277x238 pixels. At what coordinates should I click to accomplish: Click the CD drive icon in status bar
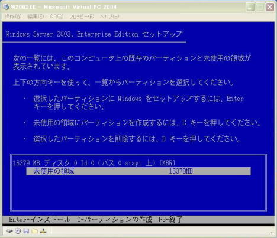[18, 231]
